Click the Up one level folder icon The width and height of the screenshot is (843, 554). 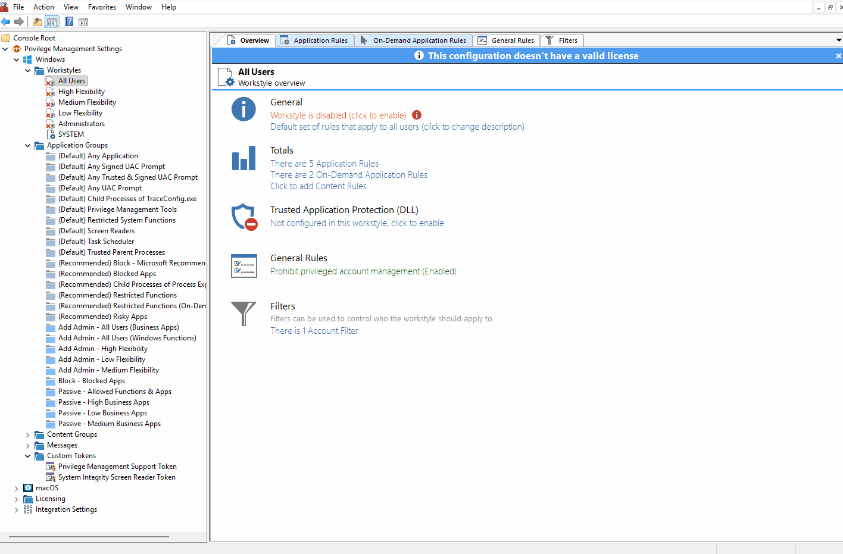click(x=38, y=22)
